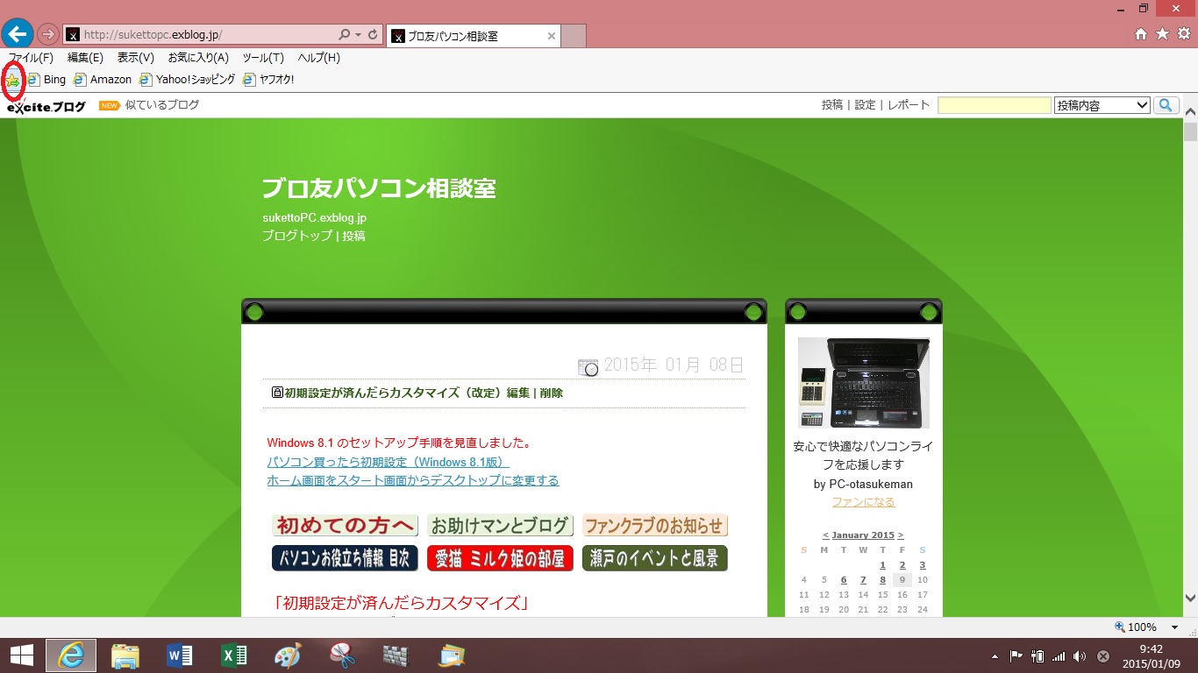Screen dimensions: 1198x673
Task: Open File Explorer from the taskbar
Action: pos(125,655)
